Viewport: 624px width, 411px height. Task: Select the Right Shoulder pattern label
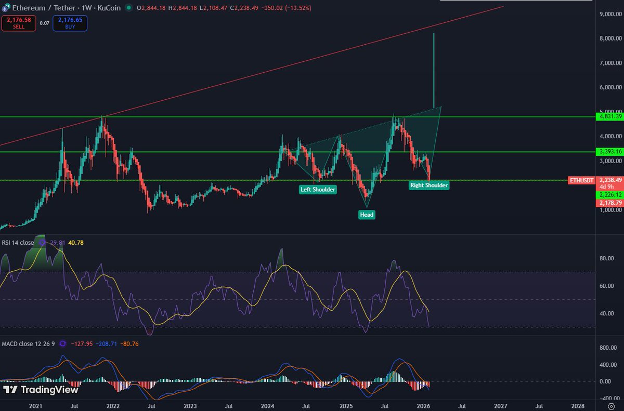coord(428,185)
